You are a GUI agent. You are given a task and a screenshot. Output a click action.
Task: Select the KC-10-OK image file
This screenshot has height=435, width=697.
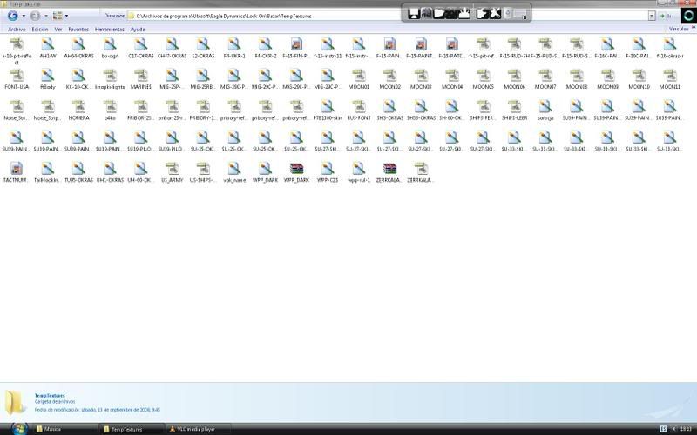[78, 79]
